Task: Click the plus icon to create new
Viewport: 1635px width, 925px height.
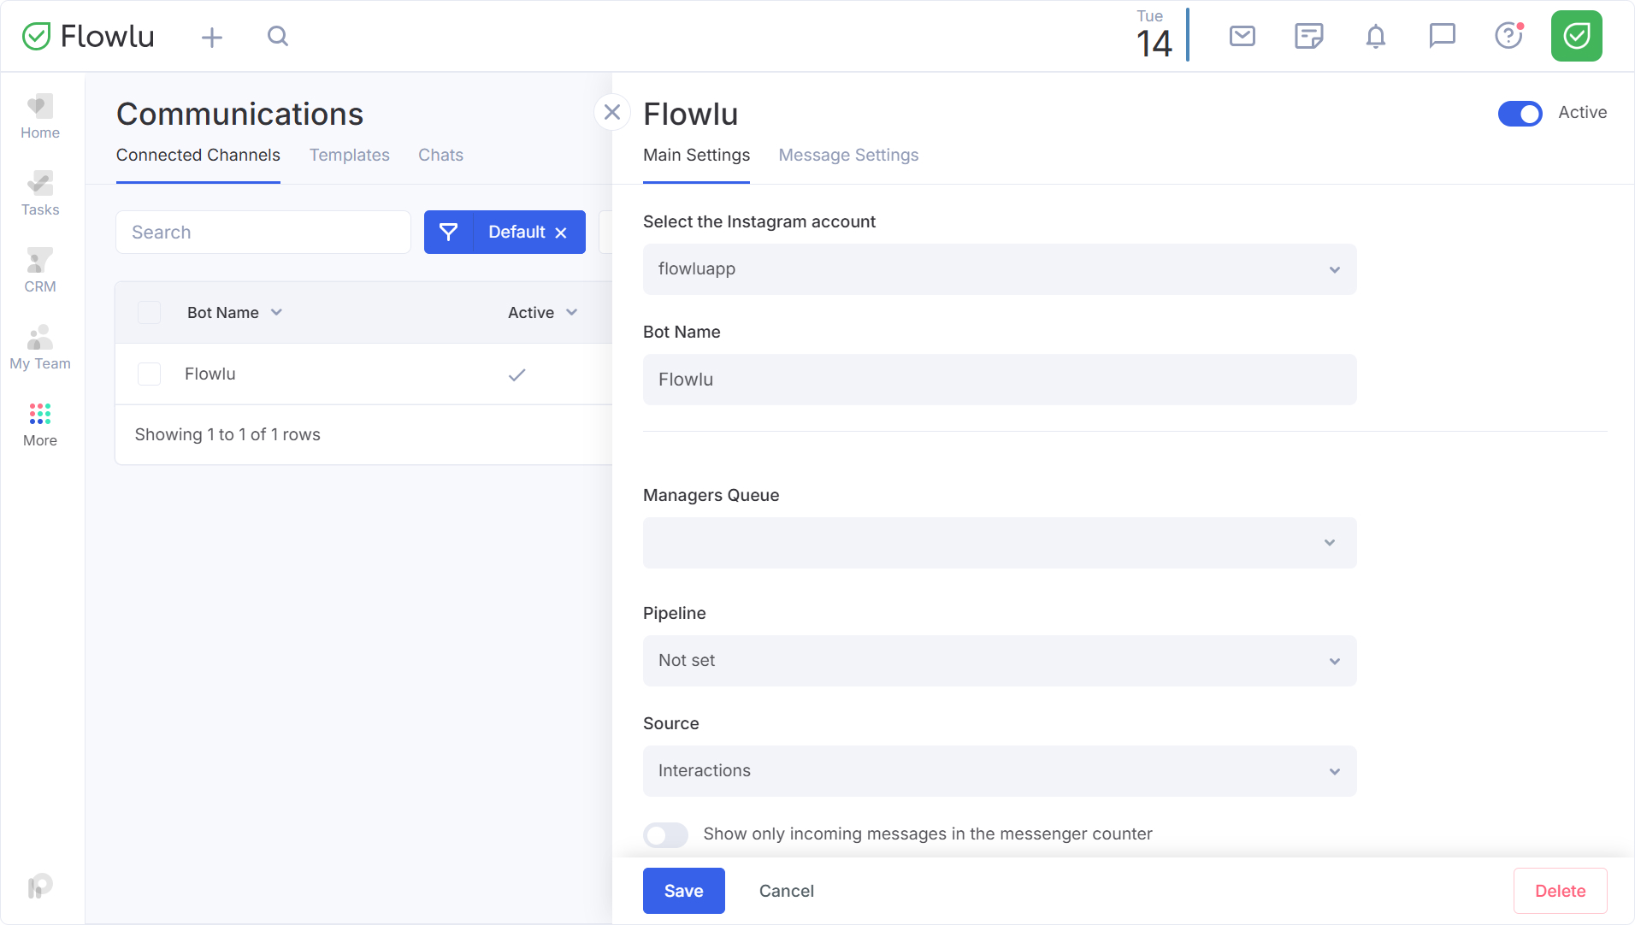Action: 211,37
